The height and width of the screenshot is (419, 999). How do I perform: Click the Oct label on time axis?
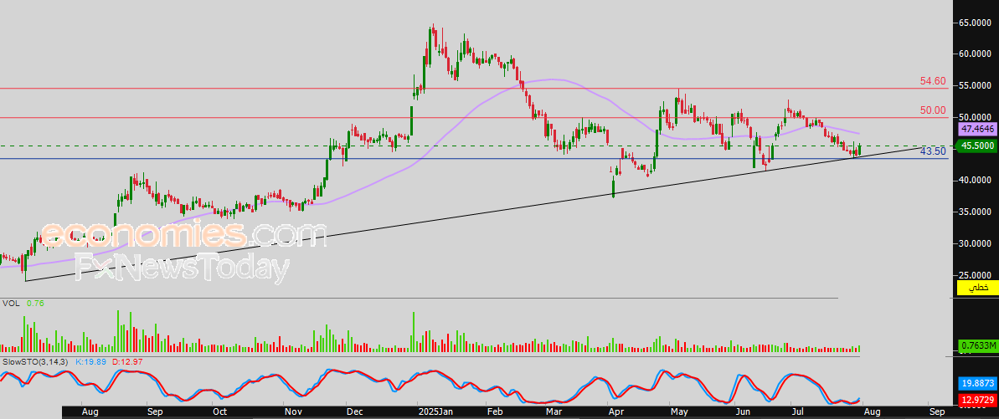pyautogui.click(x=220, y=412)
